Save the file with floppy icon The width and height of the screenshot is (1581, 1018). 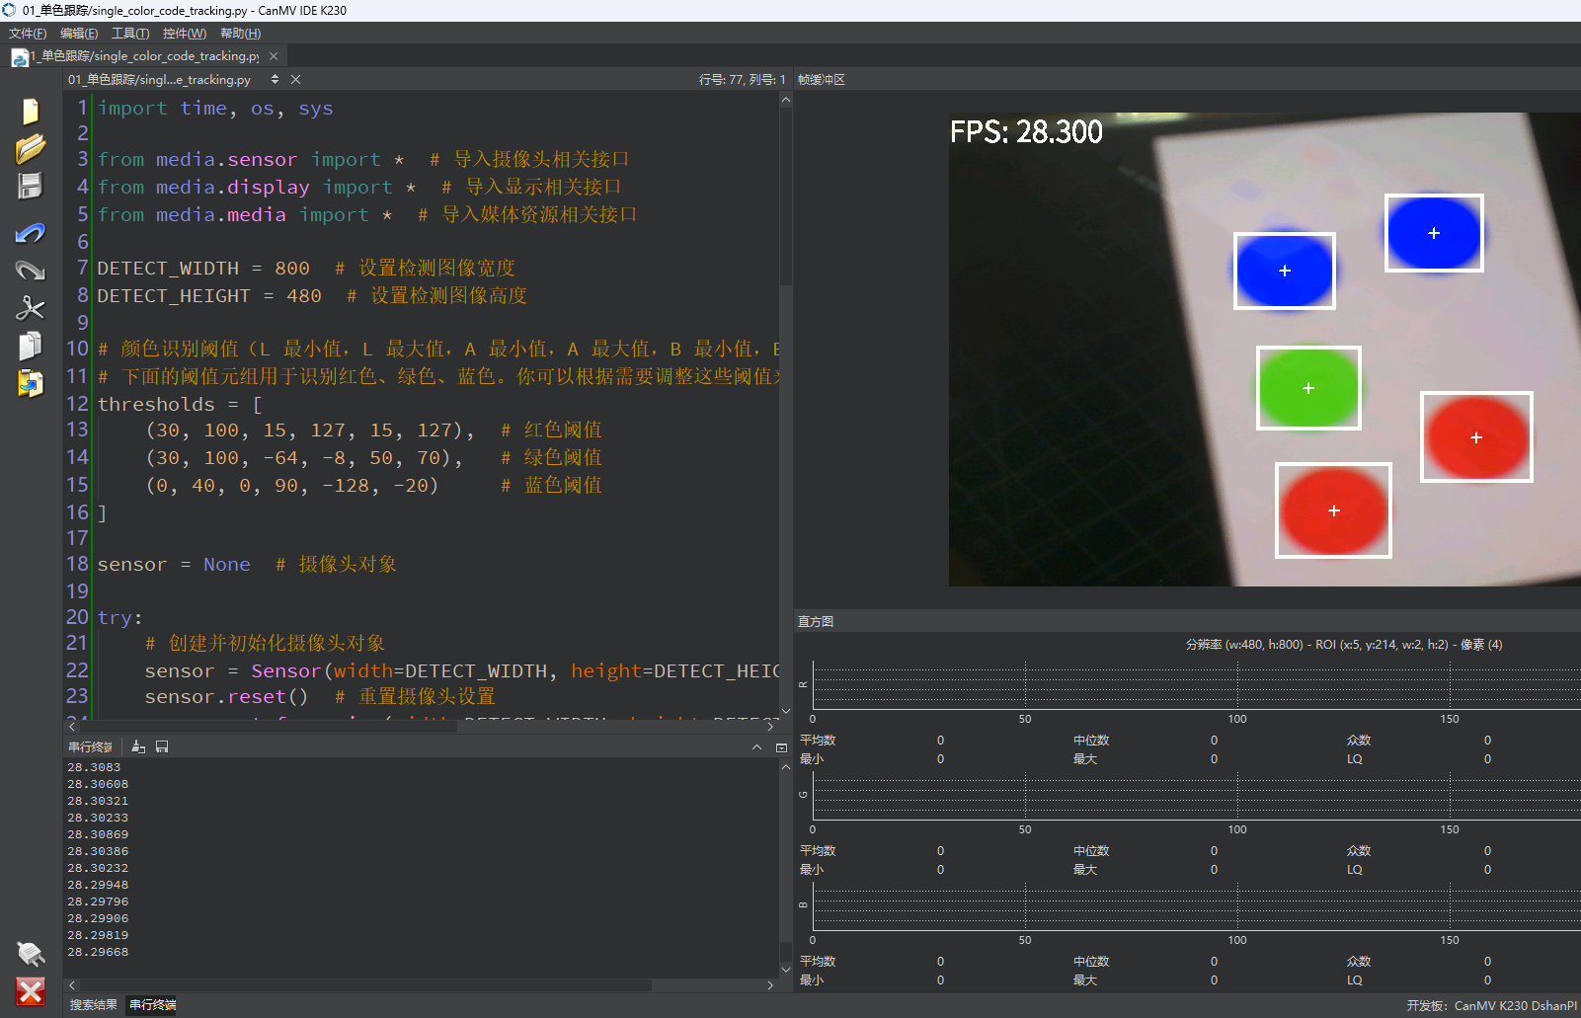[x=31, y=187]
